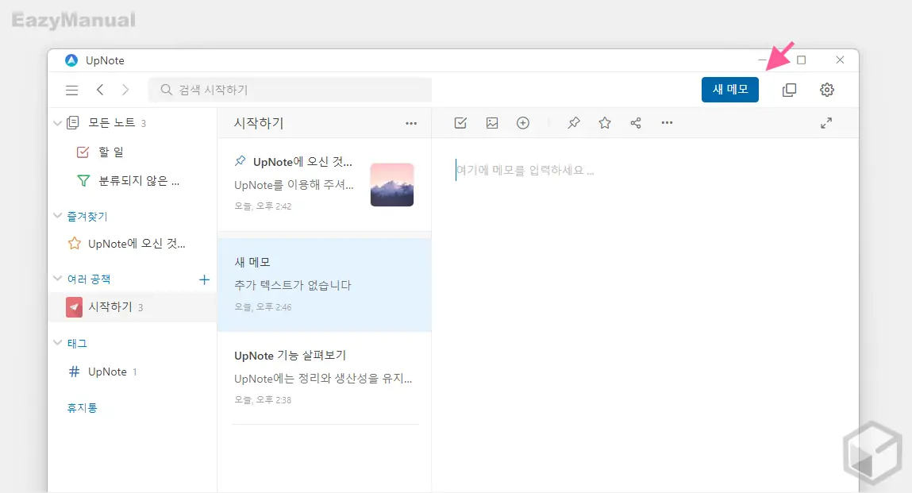Insert a checkbox in the editor toolbar
The width and height of the screenshot is (912, 493).
[x=460, y=123]
